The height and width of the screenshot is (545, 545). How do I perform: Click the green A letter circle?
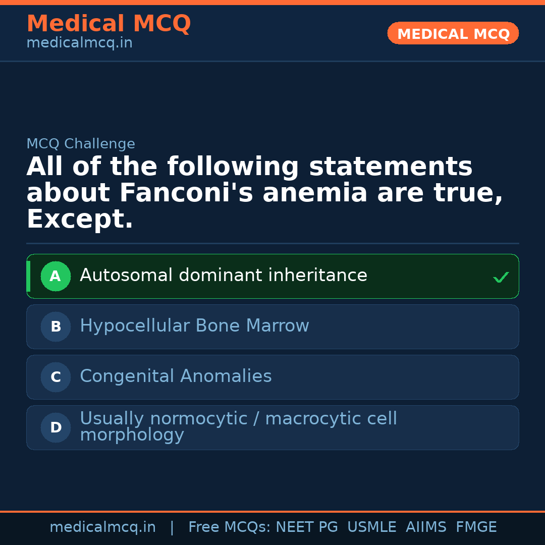[56, 277]
